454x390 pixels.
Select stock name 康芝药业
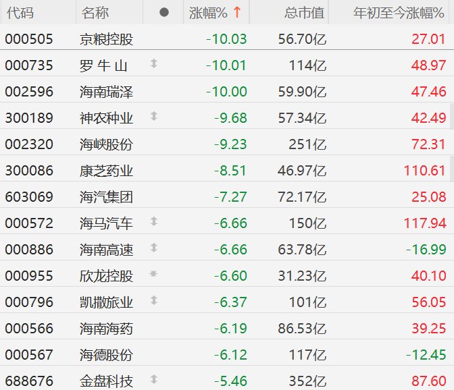(x=106, y=171)
